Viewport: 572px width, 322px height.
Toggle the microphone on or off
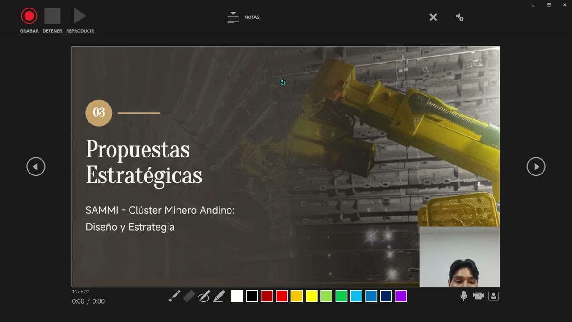click(463, 296)
